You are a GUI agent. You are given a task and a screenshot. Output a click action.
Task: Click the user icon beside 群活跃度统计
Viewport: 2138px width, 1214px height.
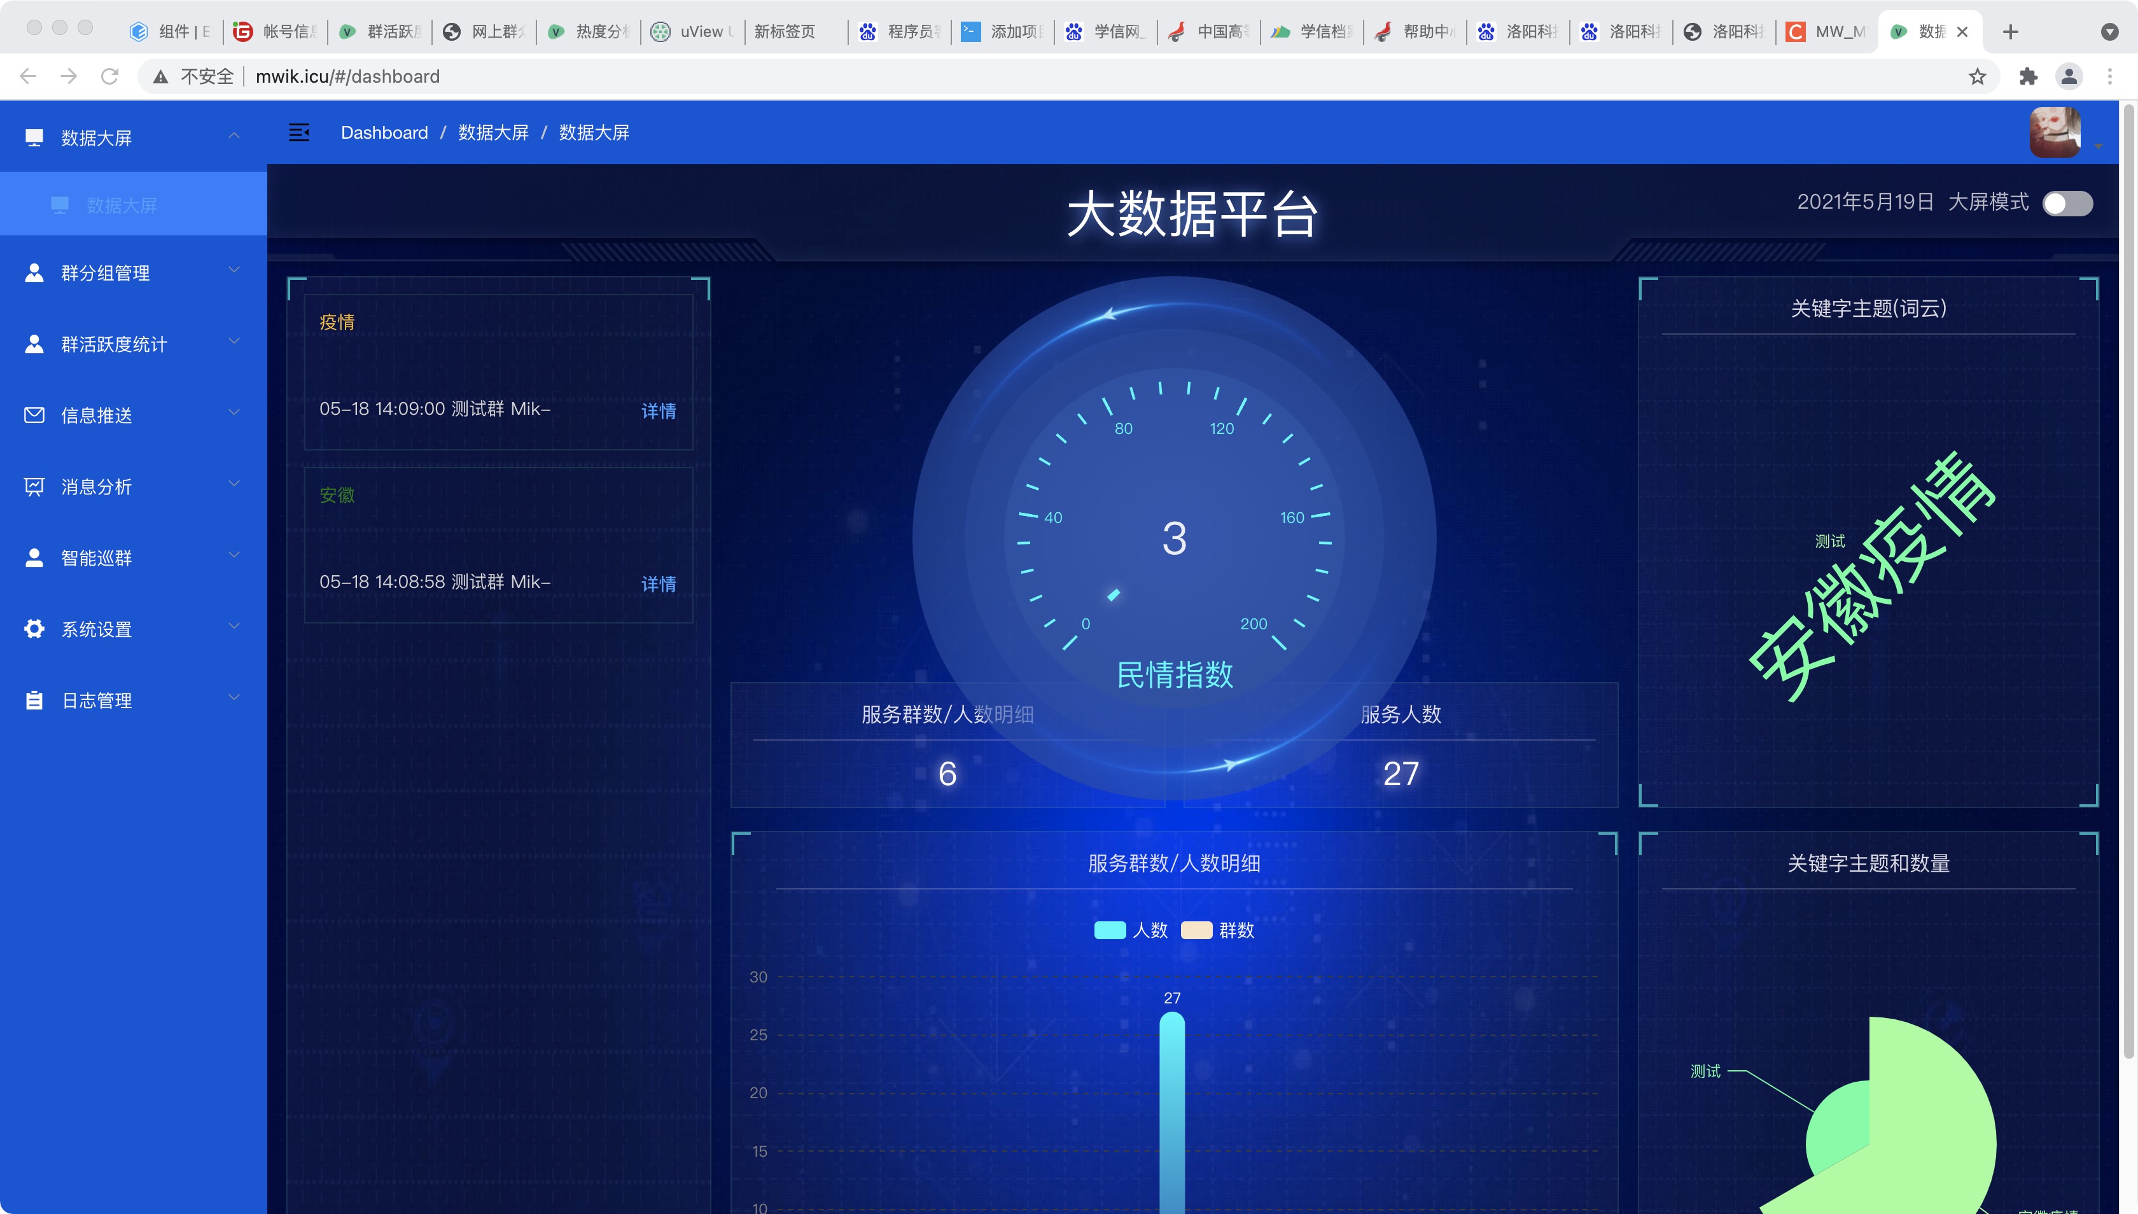[x=34, y=344]
